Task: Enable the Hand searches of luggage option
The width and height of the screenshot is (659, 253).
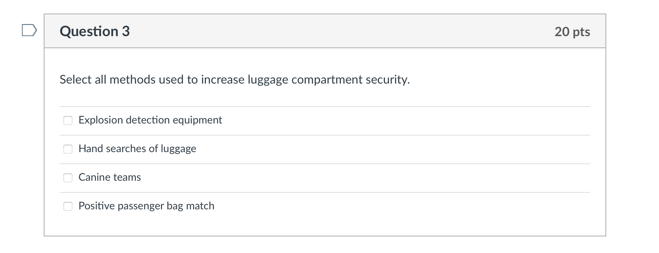Action: (67, 149)
